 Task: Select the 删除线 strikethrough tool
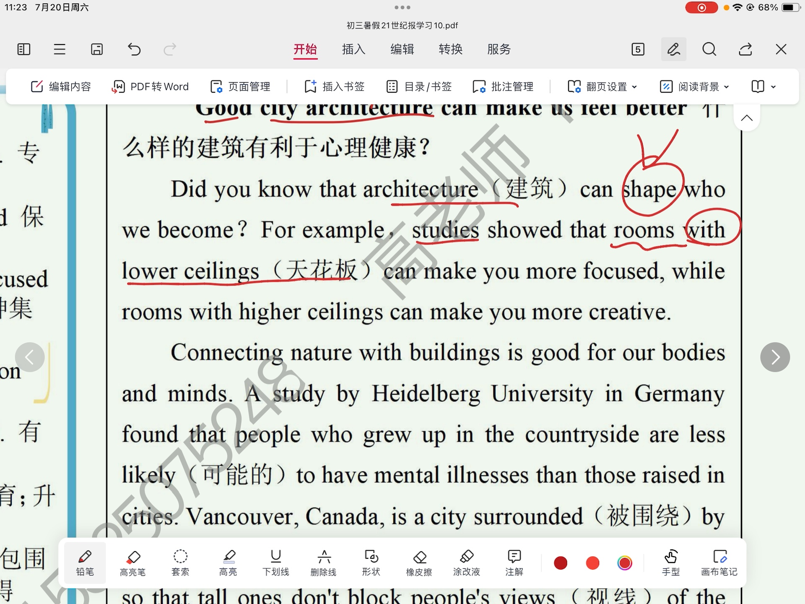(x=323, y=562)
